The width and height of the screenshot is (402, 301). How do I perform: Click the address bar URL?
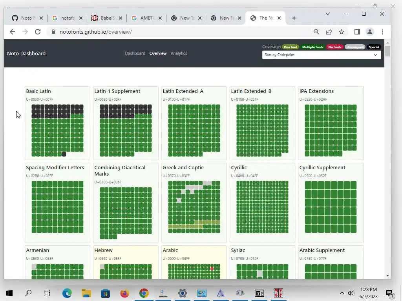tap(96, 32)
